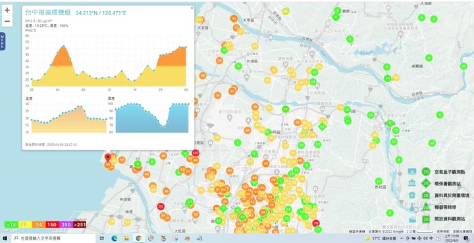474x243 pixels.
Task: Open Task View from the taskbar
Action: pos(102,238)
